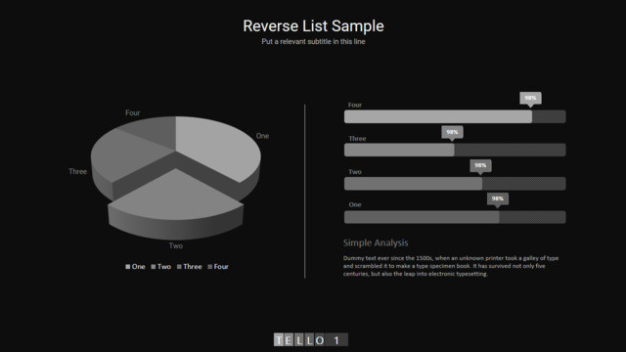Select the One progress bar
Viewport: 626px width, 352px height.
pos(455,217)
